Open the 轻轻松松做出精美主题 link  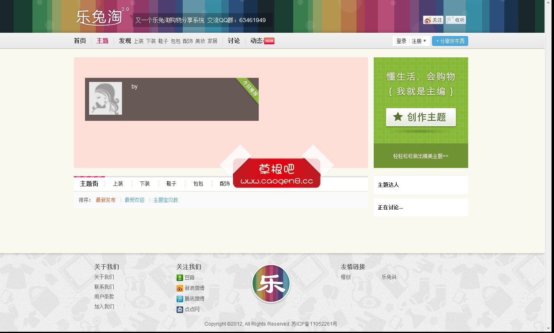pos(421,156)
